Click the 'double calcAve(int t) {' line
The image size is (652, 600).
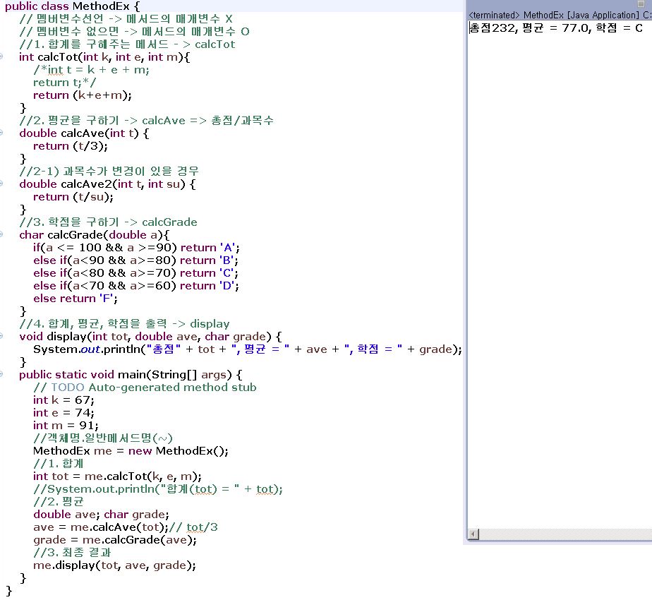click(x=84, y=133)
